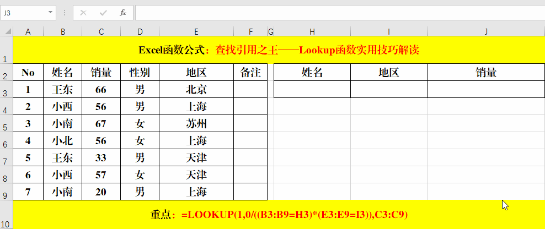Click sales value '66'
Image resolution: width=545 pixels, height=229 pixels.
point(101,89)
